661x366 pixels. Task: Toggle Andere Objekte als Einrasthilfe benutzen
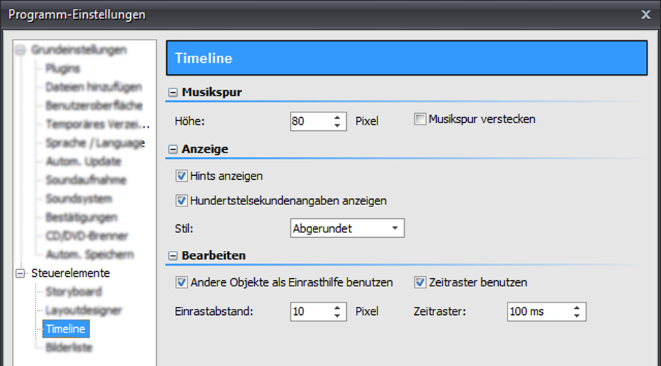[x=181, y=282]
